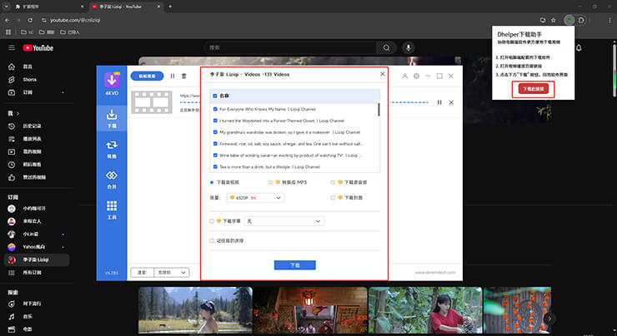The width and height of the screenshot is (617, 336).
Task: Uncheck 'My grandma's wardrobe was broken' video
Action: tap(215, 132)
